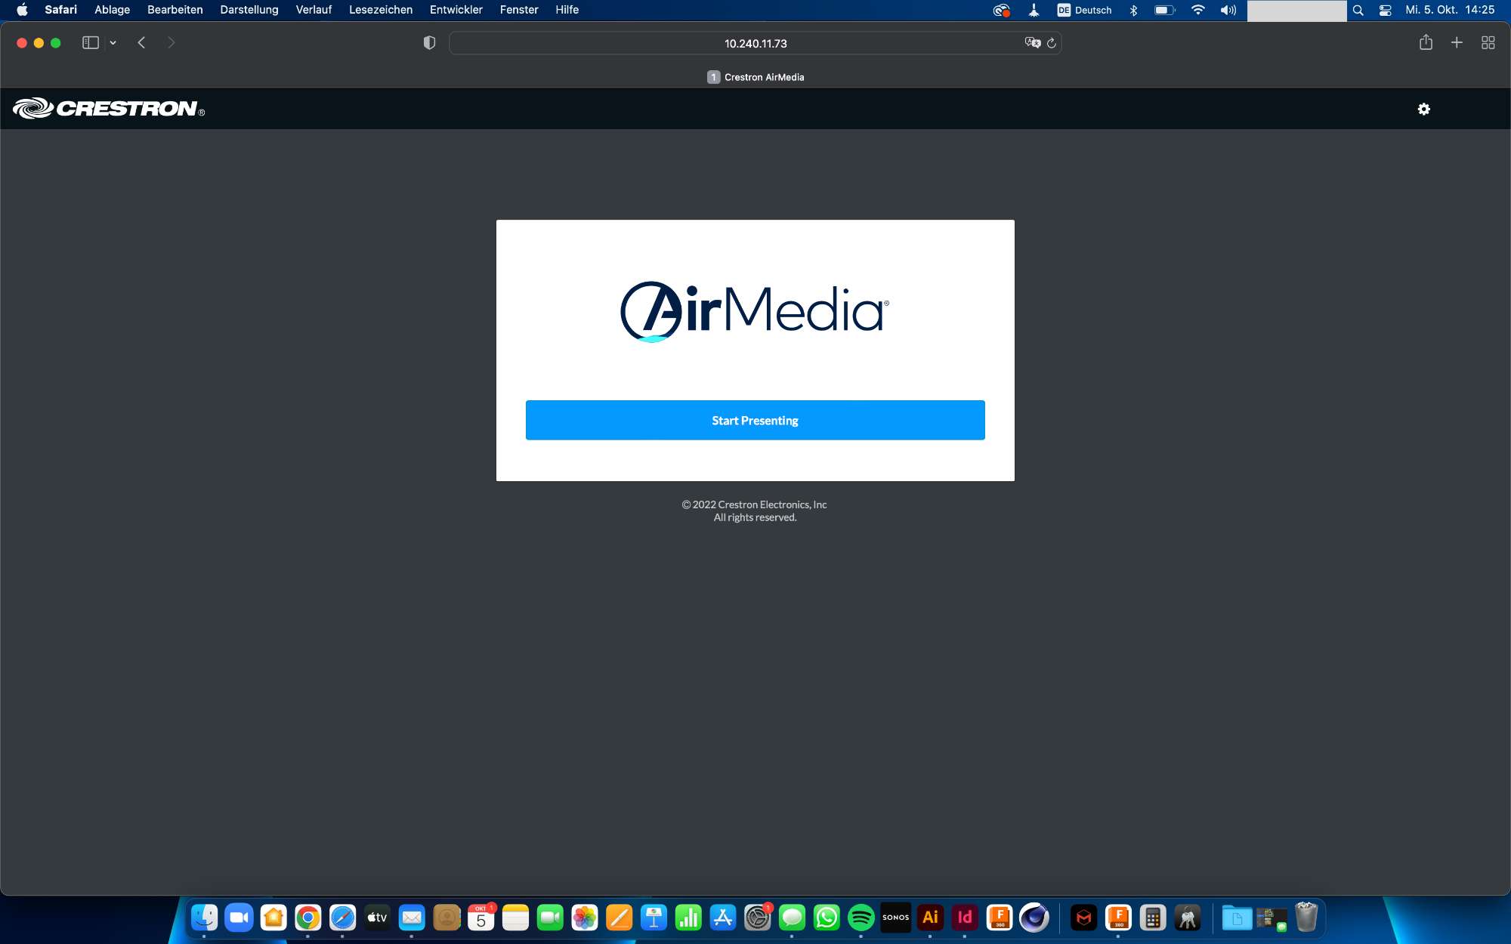
Task: Open the Home app in dock
Action: 273,918
